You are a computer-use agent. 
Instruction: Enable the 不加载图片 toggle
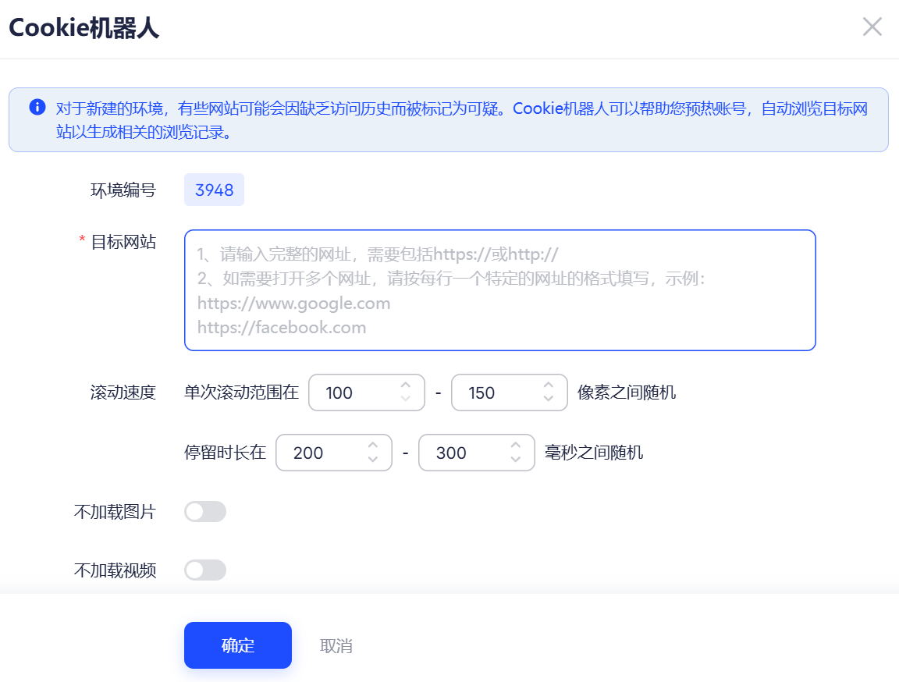(204, 511)
